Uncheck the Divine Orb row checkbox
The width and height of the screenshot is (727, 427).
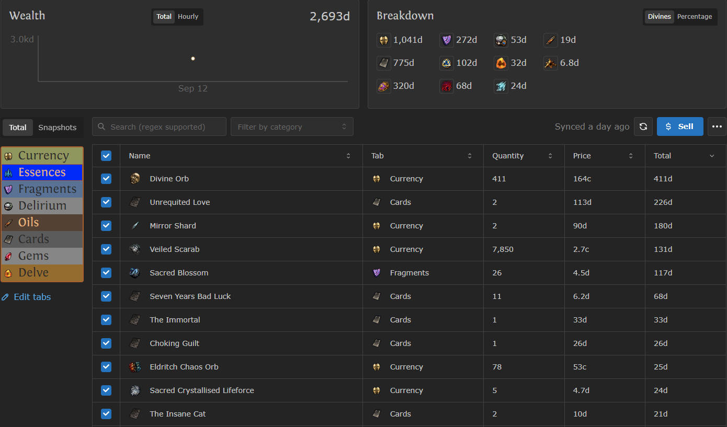[106, 179]
